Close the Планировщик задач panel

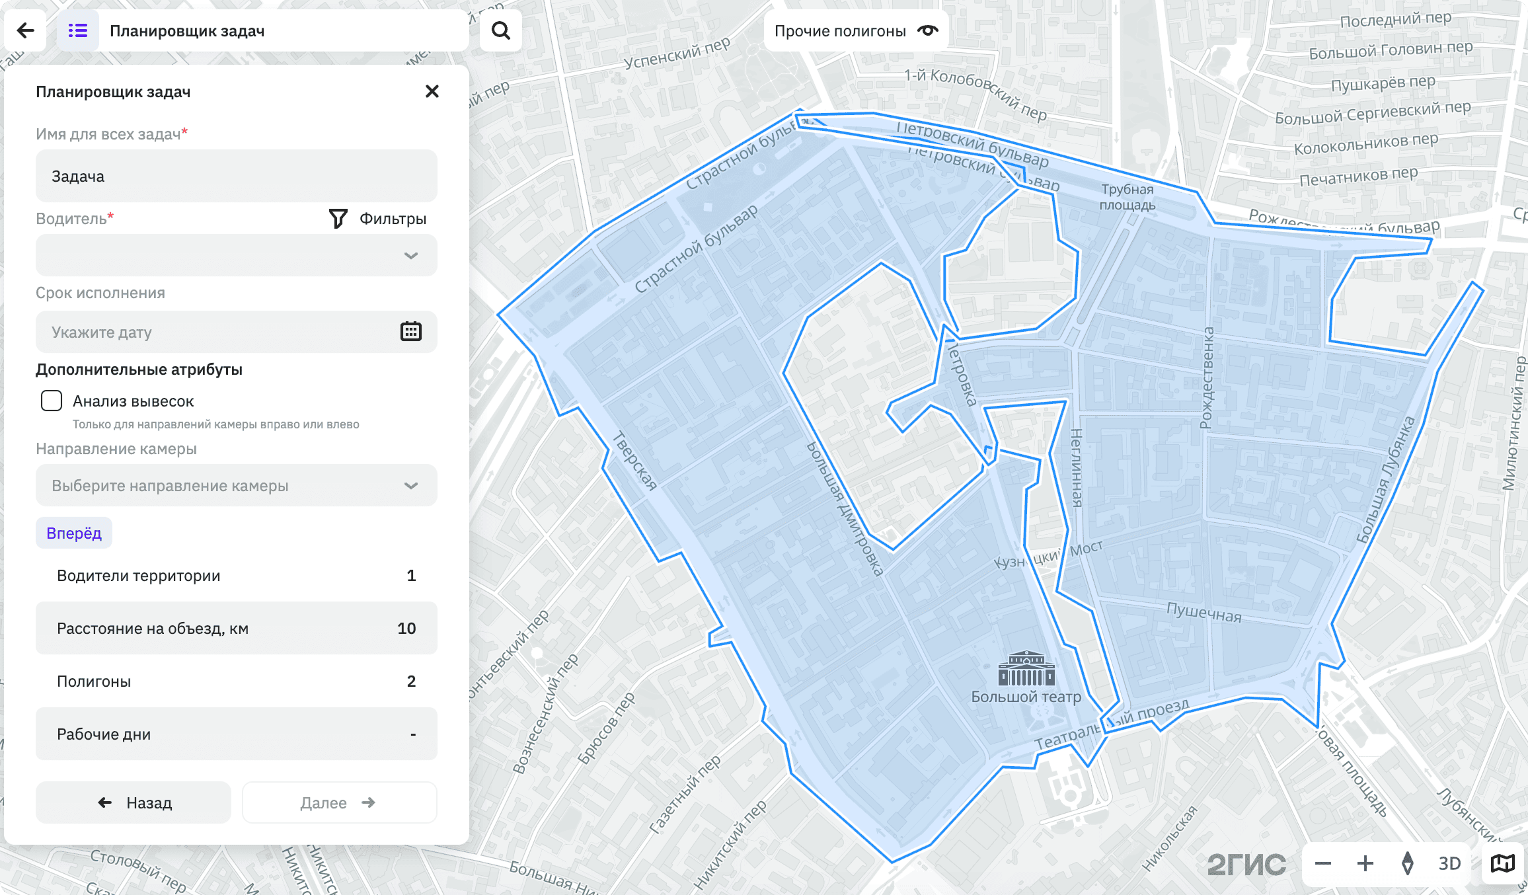tap(432, 91)
